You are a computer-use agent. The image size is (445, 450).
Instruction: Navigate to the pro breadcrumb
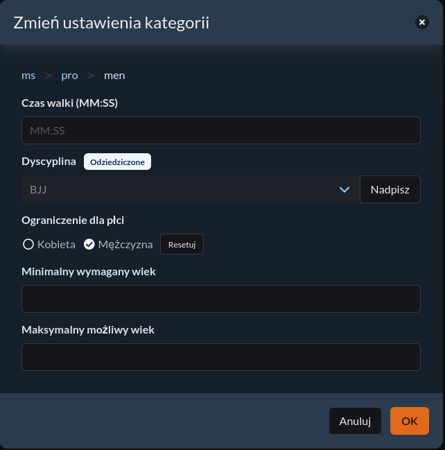70,76
